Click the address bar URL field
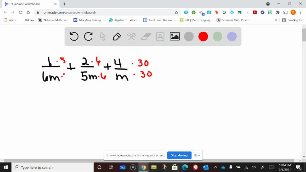 coord(105,13)
